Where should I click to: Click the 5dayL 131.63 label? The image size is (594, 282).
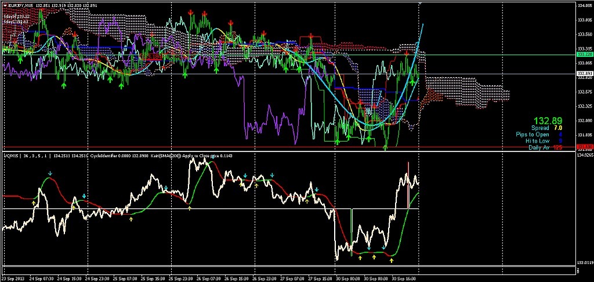(16, 23)
